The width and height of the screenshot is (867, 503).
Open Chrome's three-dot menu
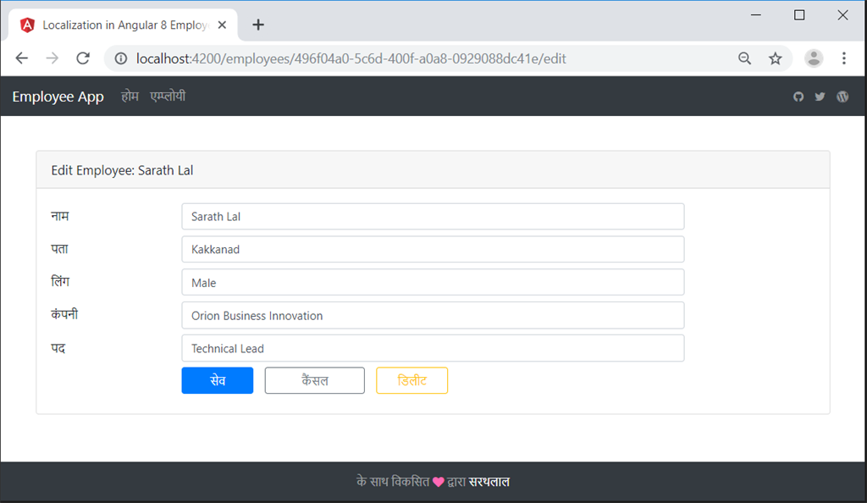[x=844, y=58]
